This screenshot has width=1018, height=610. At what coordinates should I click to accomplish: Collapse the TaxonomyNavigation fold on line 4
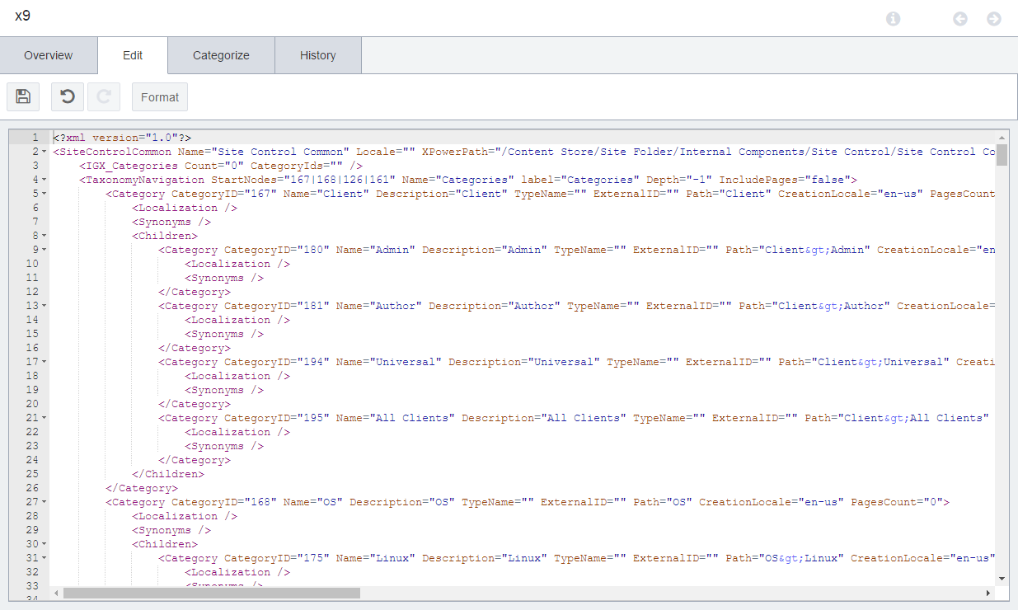click(x=44, y=180)
